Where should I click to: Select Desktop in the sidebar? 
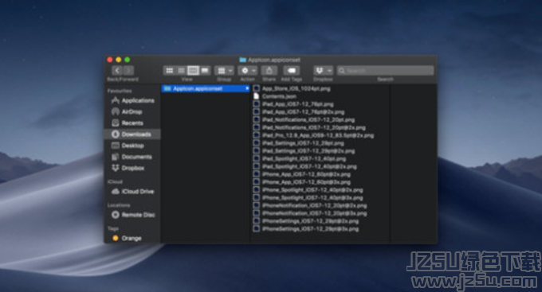pos(128,146)
